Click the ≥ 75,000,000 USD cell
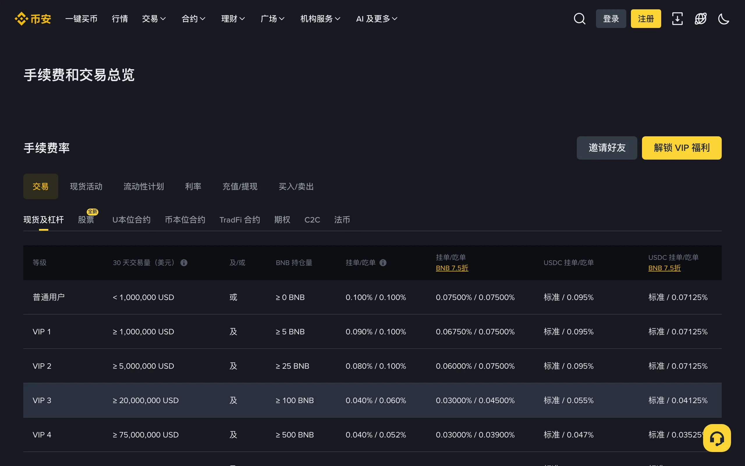 point(146,435)
